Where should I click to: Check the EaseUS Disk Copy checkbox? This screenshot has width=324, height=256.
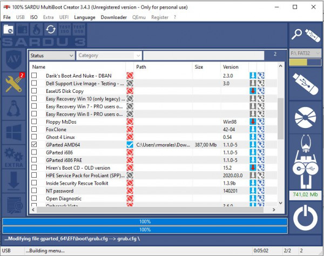coord(34,91)
